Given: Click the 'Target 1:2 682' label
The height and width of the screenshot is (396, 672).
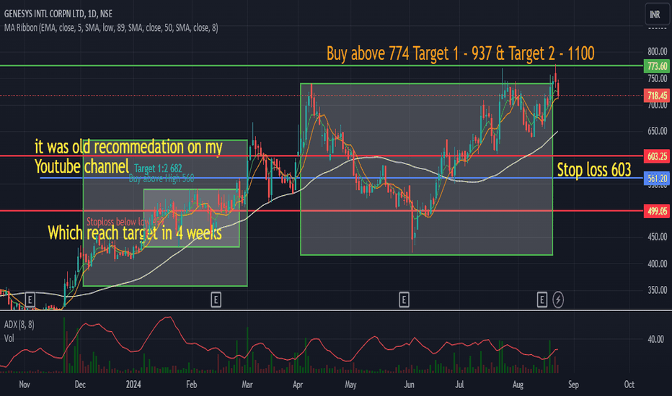Looking at the screenshot, I should pos(158,168).
